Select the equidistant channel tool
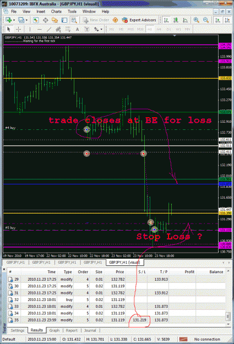This screenshot has width=234, height=344. pyautogui.click(x=58, y=29)
